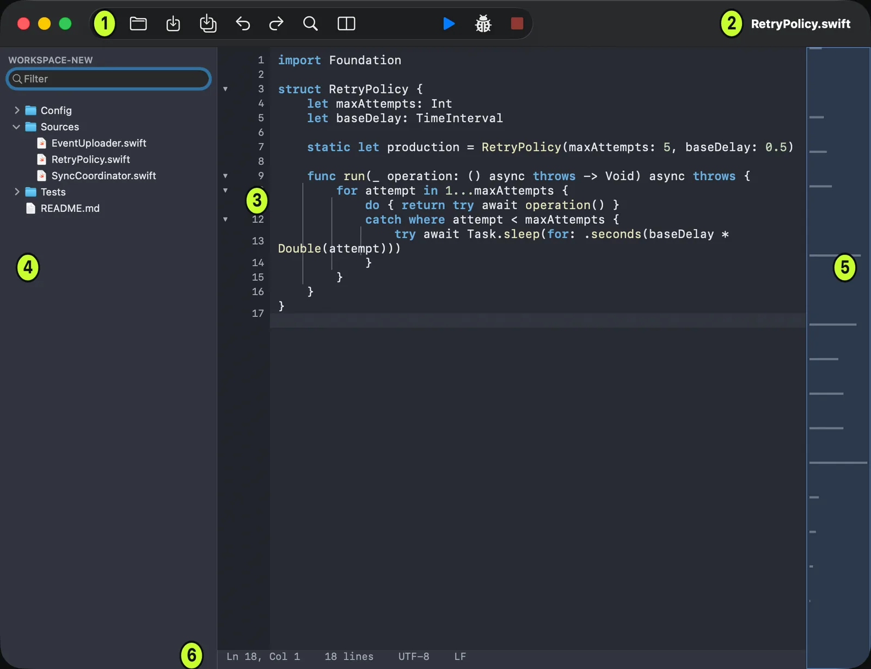Fold the struct RetryPolicy block at line 3
The width and height of the screenshot is (871, 669).
click(225, 89)
